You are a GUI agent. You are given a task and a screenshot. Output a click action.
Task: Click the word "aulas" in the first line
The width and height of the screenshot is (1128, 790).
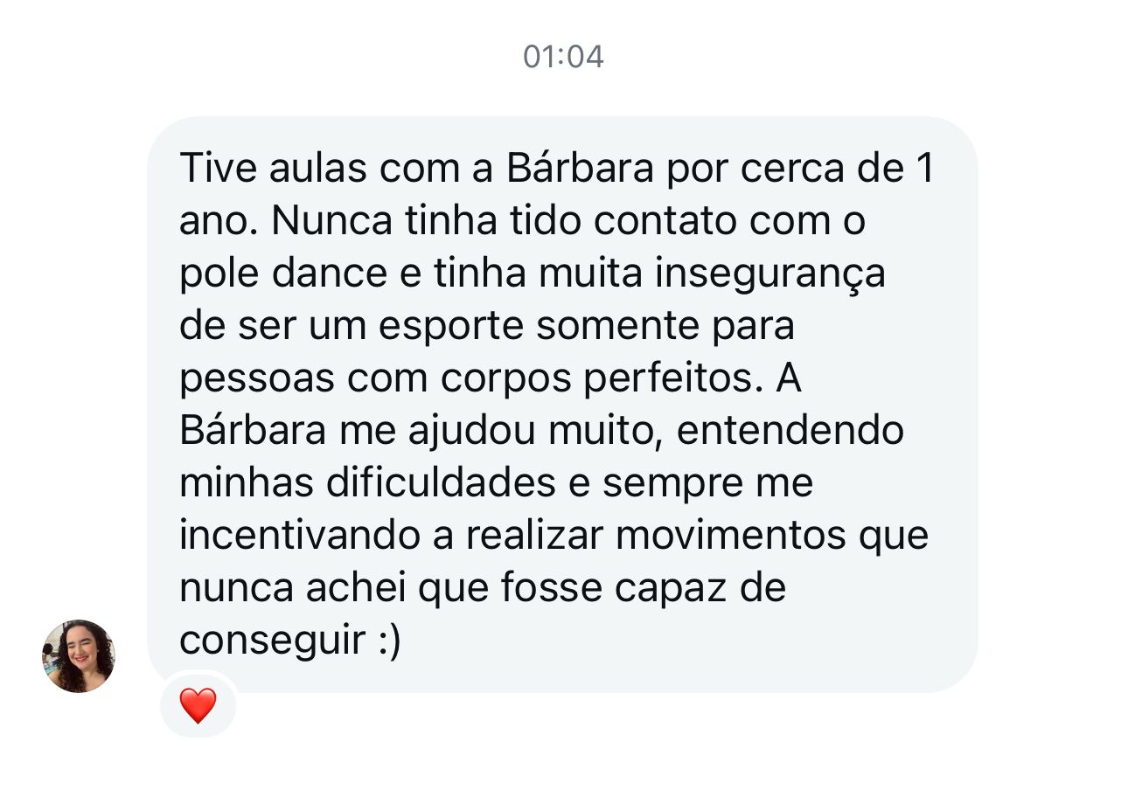317,169
